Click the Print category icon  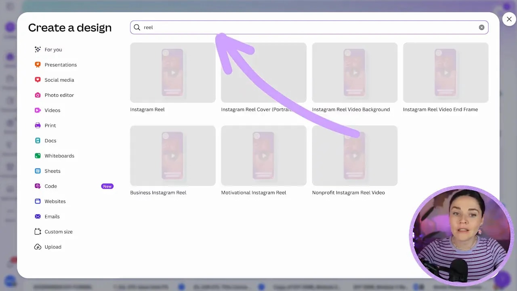pos(38,125)
